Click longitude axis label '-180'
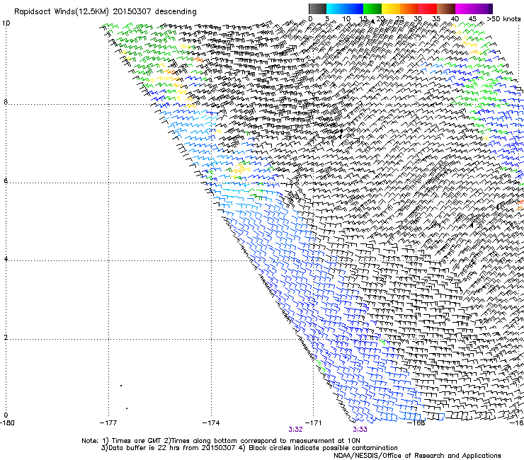Viewport: 524px width, 460px height. (x=7, y=423)
